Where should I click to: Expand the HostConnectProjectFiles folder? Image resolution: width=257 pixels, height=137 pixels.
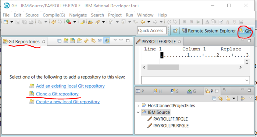(x=138, y=106)
